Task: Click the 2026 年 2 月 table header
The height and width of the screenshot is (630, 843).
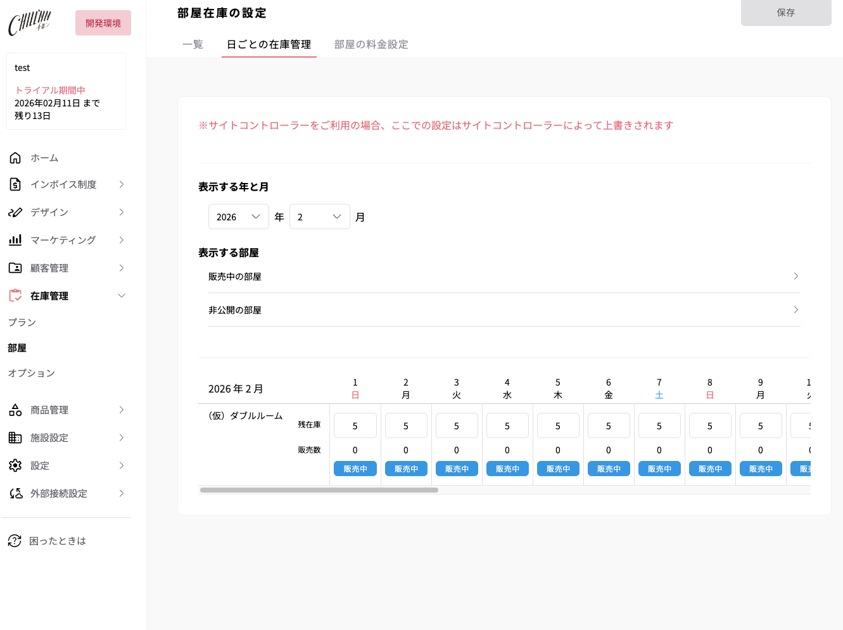Action: 236,389
